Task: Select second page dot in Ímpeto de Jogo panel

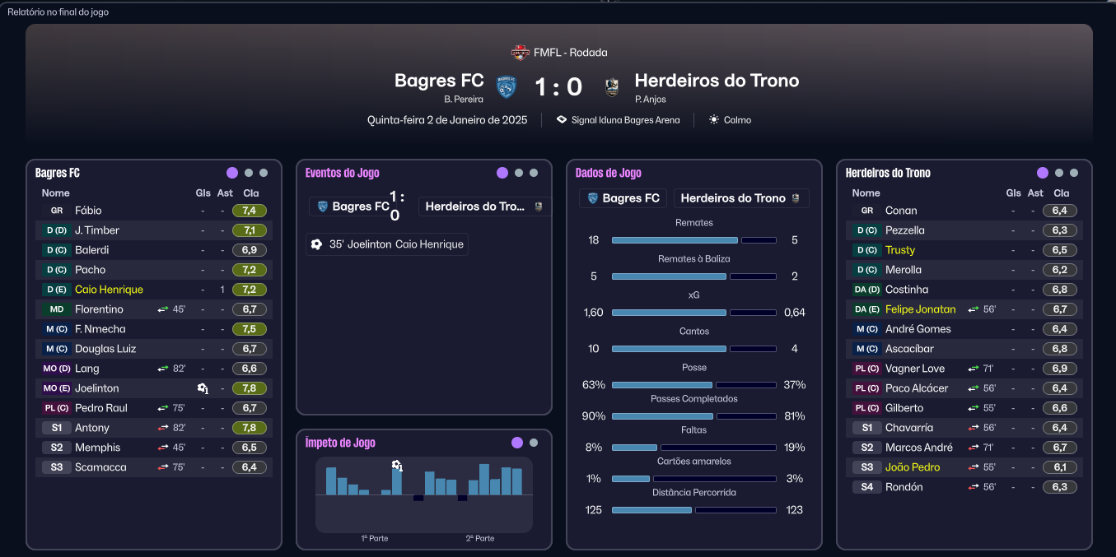Action: coord(534,443)
